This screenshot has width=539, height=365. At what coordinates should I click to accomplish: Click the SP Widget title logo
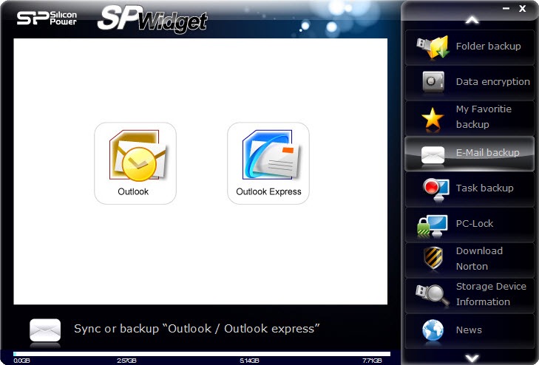(152, 19)
